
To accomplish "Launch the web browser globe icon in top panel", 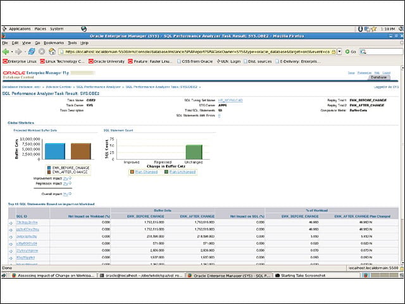I will pos(84,29).
